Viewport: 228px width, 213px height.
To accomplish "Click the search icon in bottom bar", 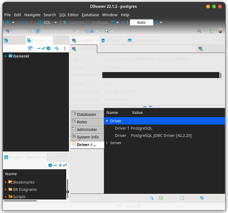I will (x=152, y=198).
